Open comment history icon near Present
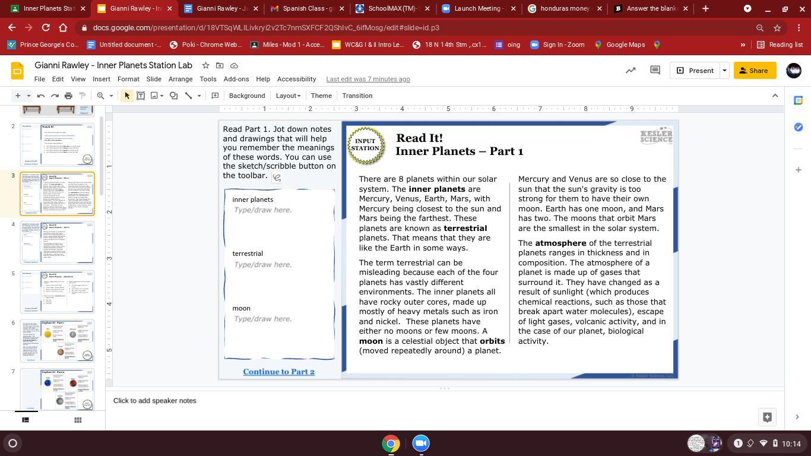The height and width of the screenshot is (456, 811). (655, 71)
